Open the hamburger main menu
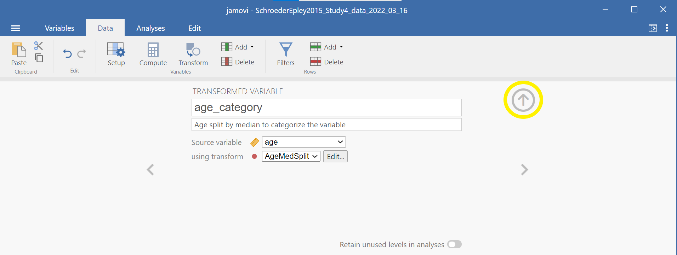The height and width of the screenshot is (255, 677). click(x=16, y=28)
